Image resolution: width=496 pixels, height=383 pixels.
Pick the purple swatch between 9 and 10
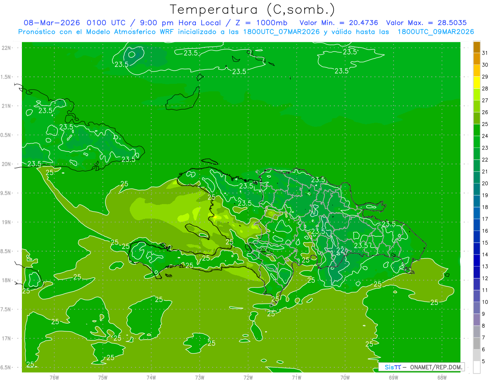(x=477, y=308)
